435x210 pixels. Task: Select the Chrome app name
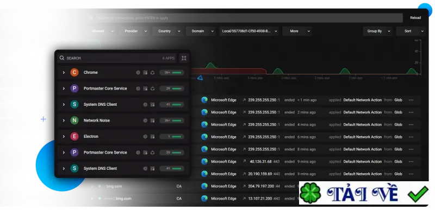(x=91, y=73)
